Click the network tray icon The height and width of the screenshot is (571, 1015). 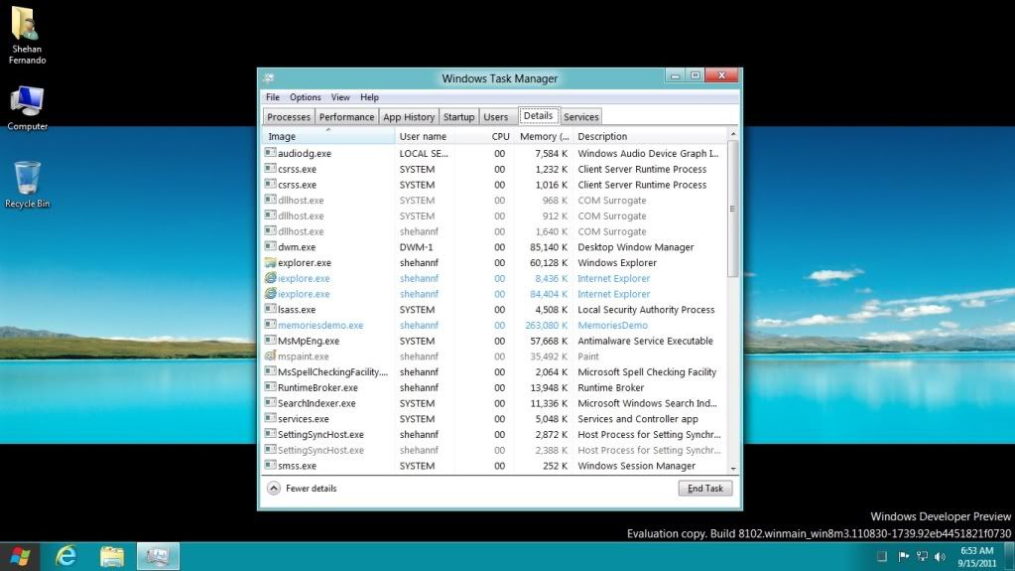click(x=922, y=556)
